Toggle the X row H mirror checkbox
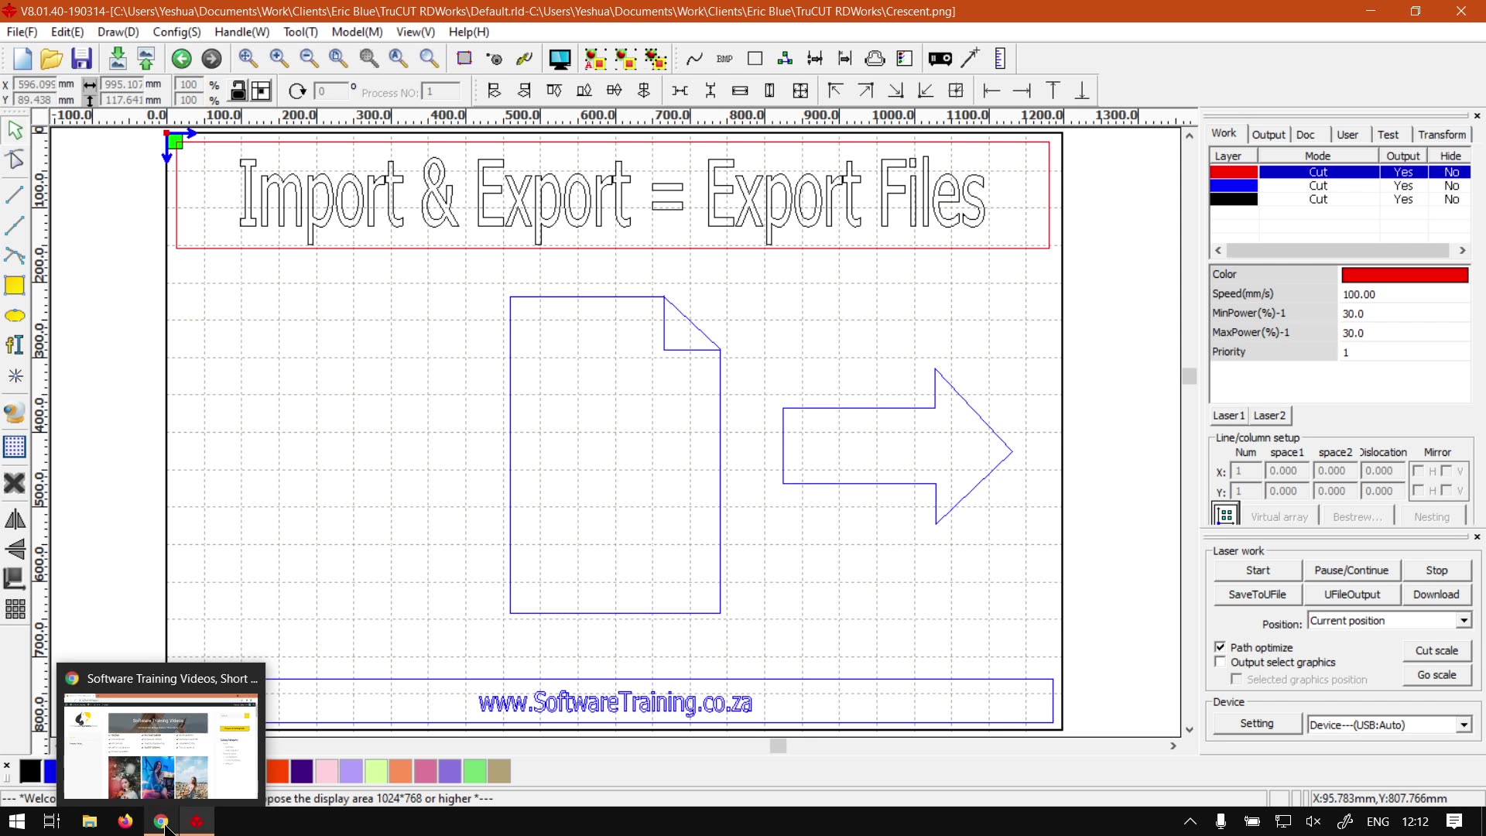The image size is (1486, 836). [1418, 471]
